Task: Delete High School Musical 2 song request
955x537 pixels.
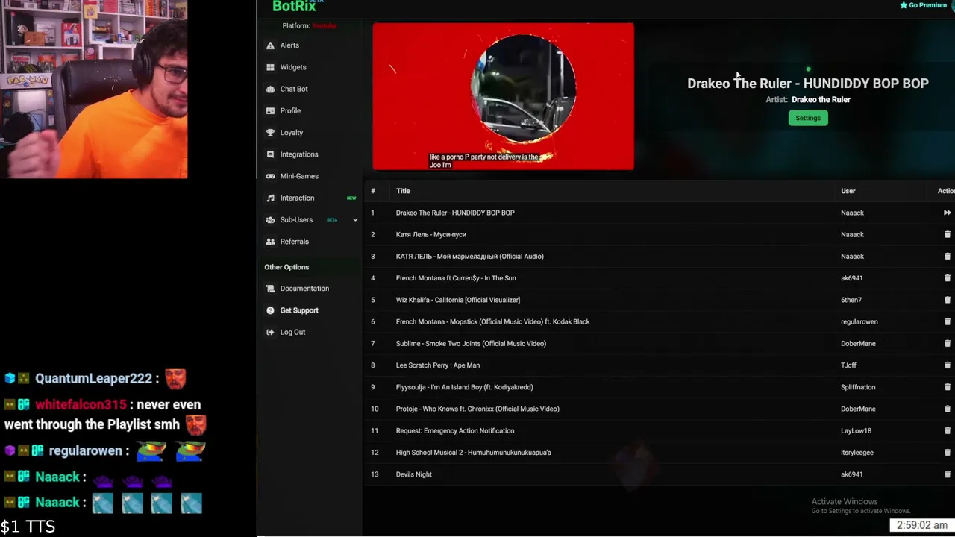Action: point(947,453)
